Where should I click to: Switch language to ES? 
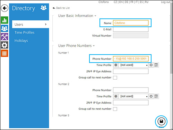point(141,2)
